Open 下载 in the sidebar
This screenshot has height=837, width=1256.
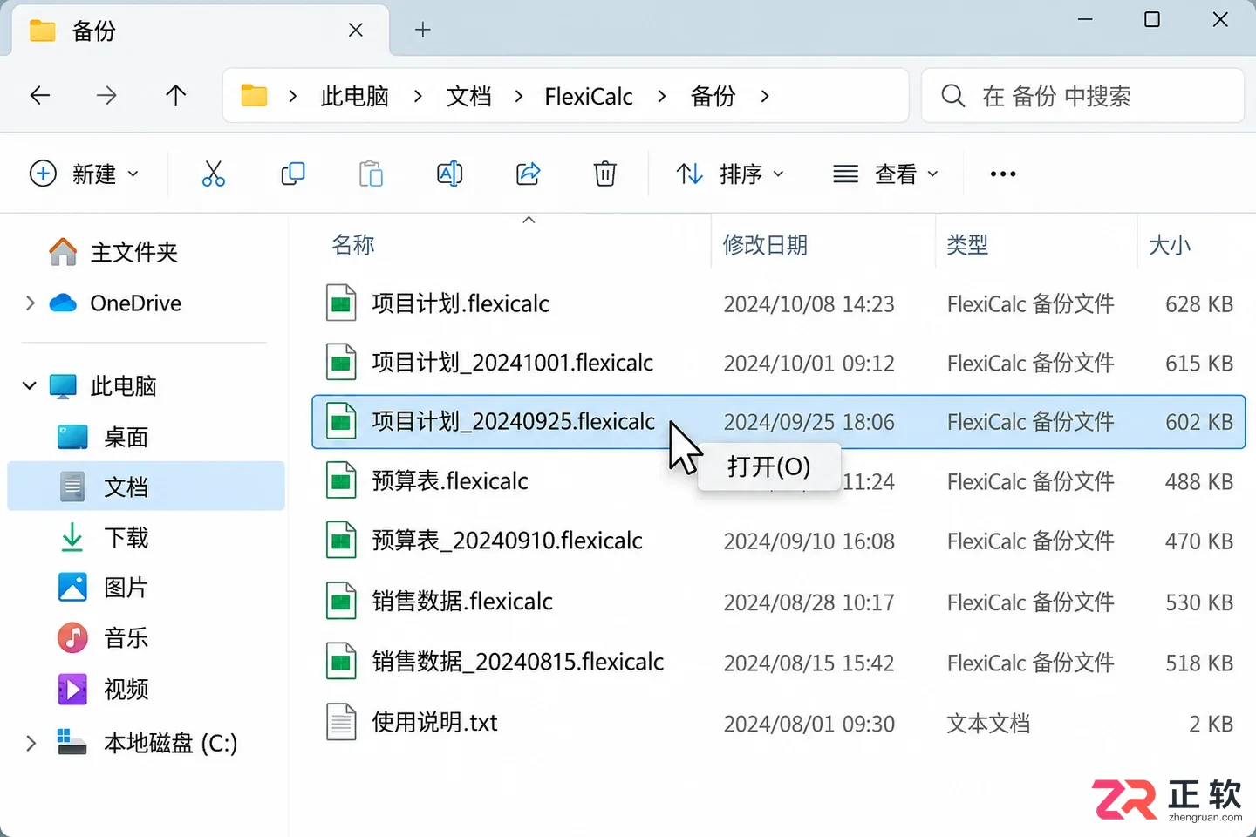[126, 537]
